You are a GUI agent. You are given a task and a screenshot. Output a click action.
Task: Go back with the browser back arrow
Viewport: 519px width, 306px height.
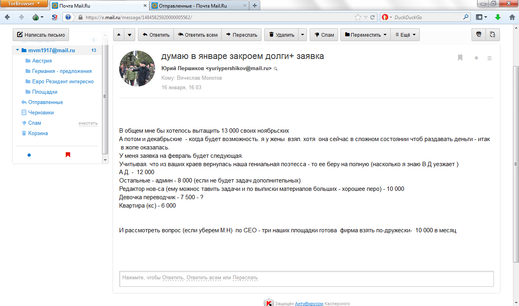pyautogui.click(x=8, y=18)
